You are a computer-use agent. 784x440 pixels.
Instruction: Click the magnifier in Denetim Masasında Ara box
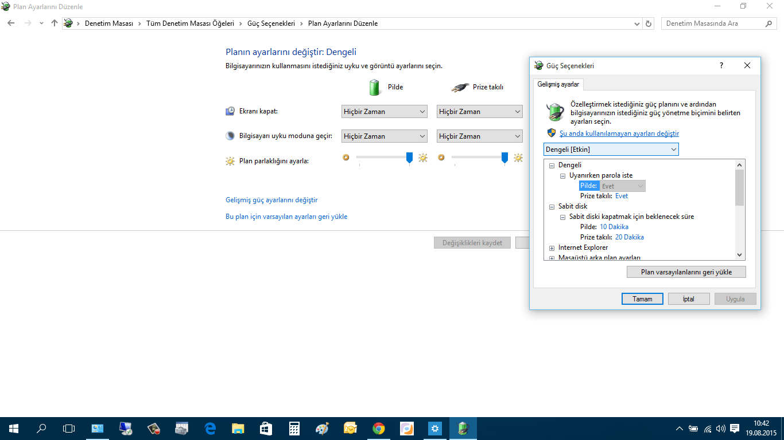pyautogui.click(x=769, y=23)
